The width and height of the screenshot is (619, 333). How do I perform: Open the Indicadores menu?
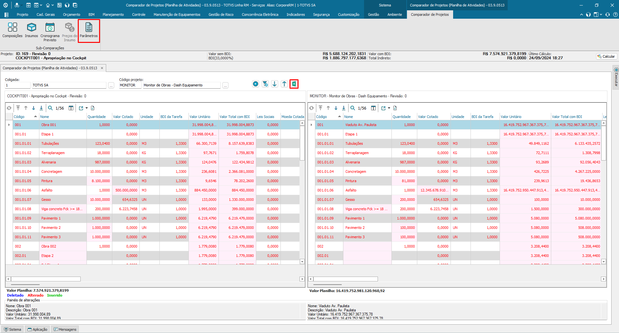pos(296,15)
